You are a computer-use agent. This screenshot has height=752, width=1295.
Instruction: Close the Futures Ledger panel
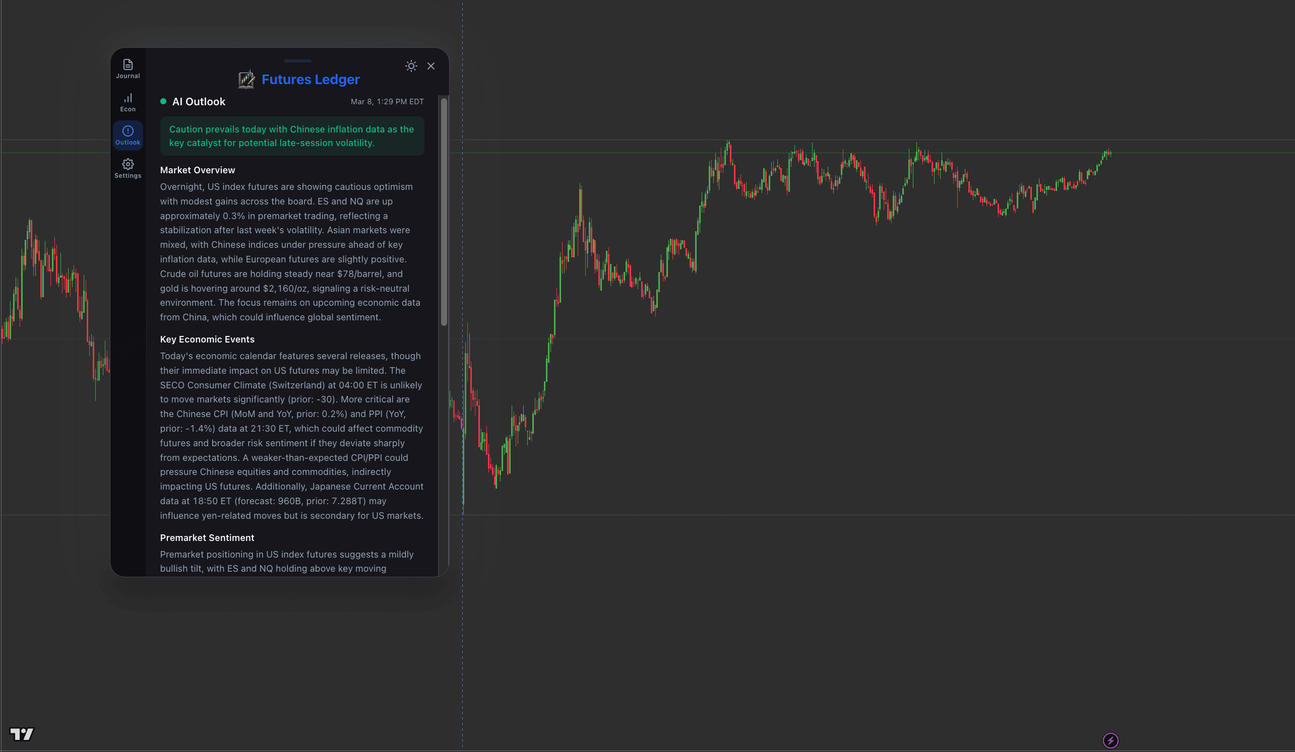(431, 65)
